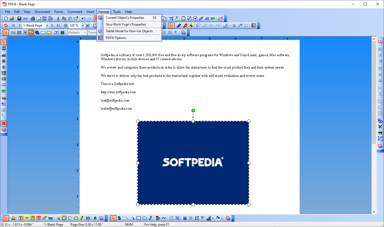This screenshot has width=384, height=227.
Task: Select the image tool in form toolbar
Action: point(31,33)
